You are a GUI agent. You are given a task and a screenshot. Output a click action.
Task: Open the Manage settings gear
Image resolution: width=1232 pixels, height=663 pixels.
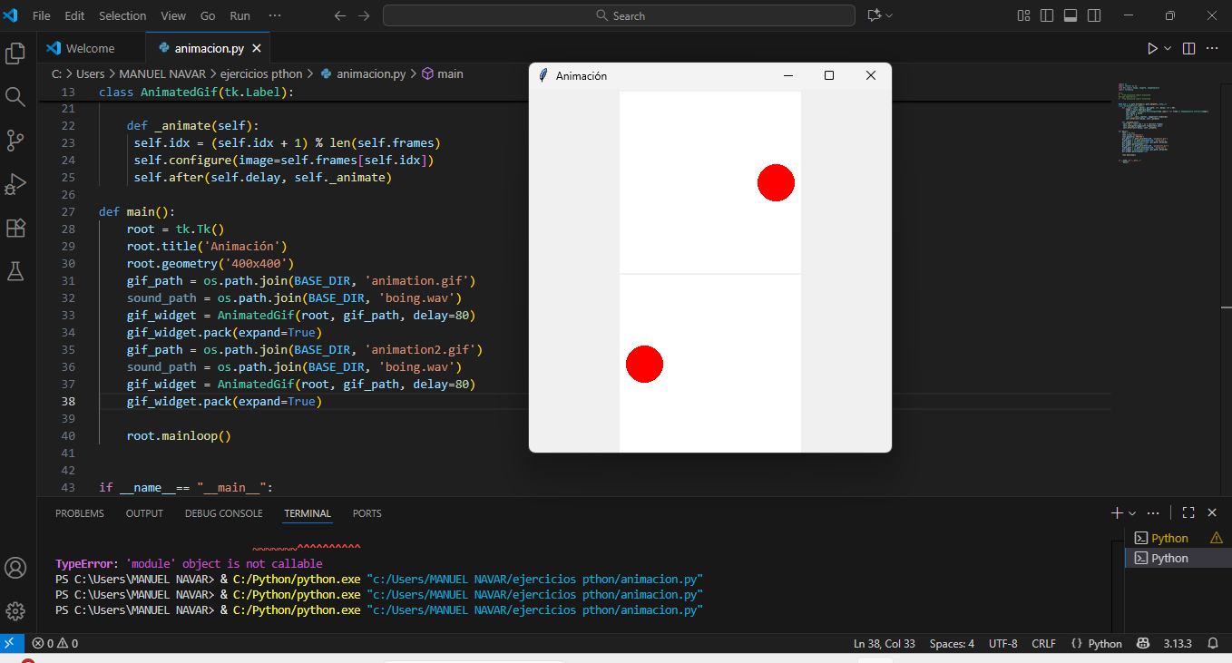tap(15, 610)
